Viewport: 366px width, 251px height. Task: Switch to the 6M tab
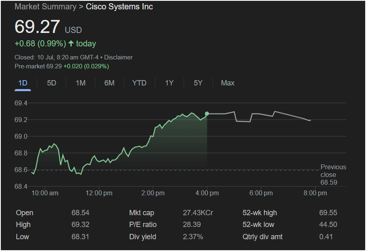click(109, 83)
